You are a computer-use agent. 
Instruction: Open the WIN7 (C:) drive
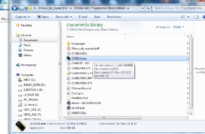(27, 80)
